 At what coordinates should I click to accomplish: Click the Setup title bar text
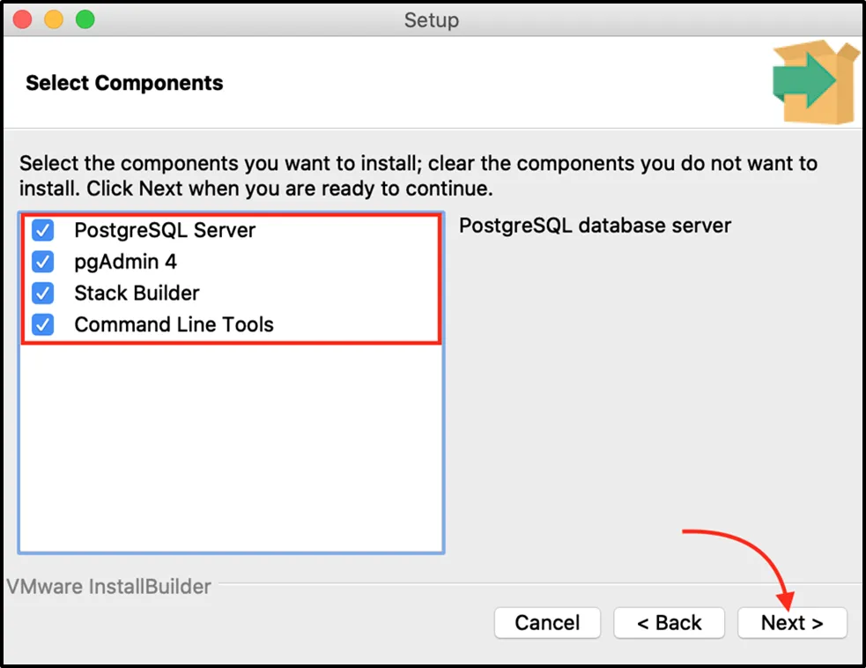(432, 19)
